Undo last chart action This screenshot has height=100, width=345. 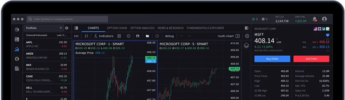[x=181, y=36]
